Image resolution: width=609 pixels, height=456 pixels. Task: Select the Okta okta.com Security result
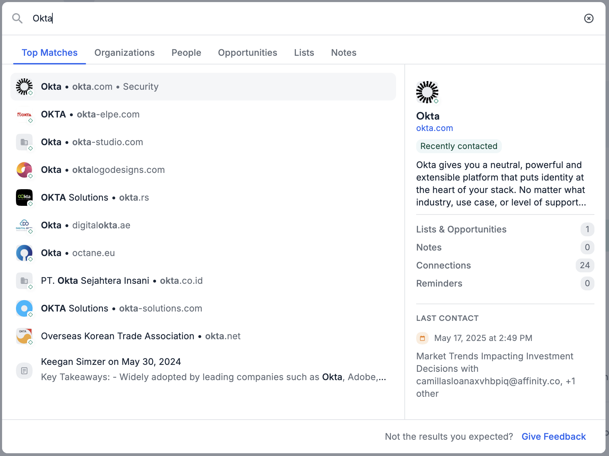point(203,87)
